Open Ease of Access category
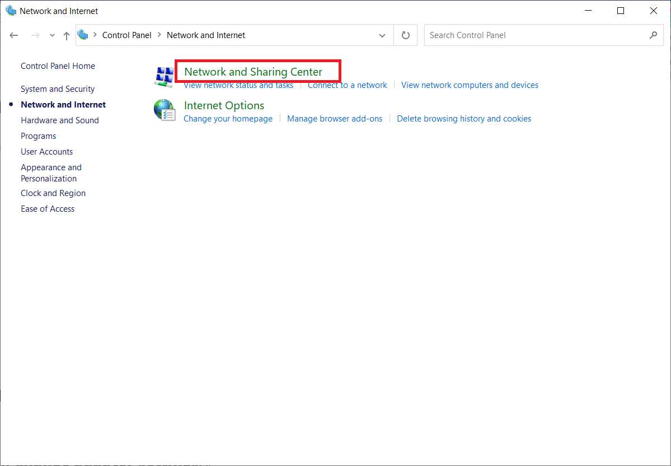The image size is (671, 466). point(48,209)
